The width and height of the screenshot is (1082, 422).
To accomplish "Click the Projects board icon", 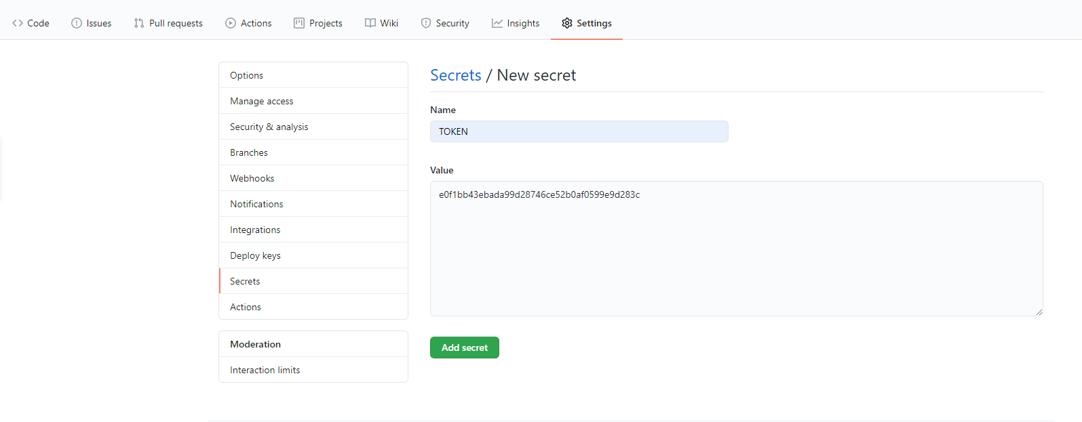I will 299,23.
